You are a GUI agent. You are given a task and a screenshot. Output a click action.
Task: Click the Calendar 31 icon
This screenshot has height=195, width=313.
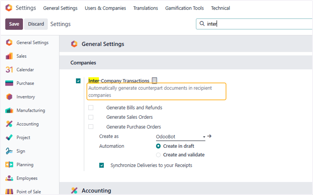(x=9, y=70)
